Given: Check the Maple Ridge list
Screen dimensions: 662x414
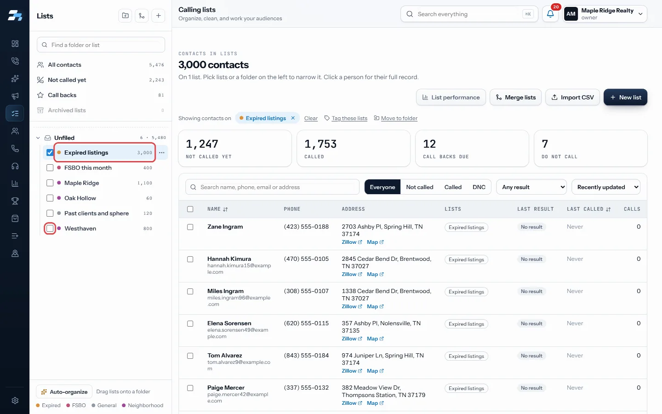Looking at the screenshot, I should pyautogui.click(x=50, y=183).
